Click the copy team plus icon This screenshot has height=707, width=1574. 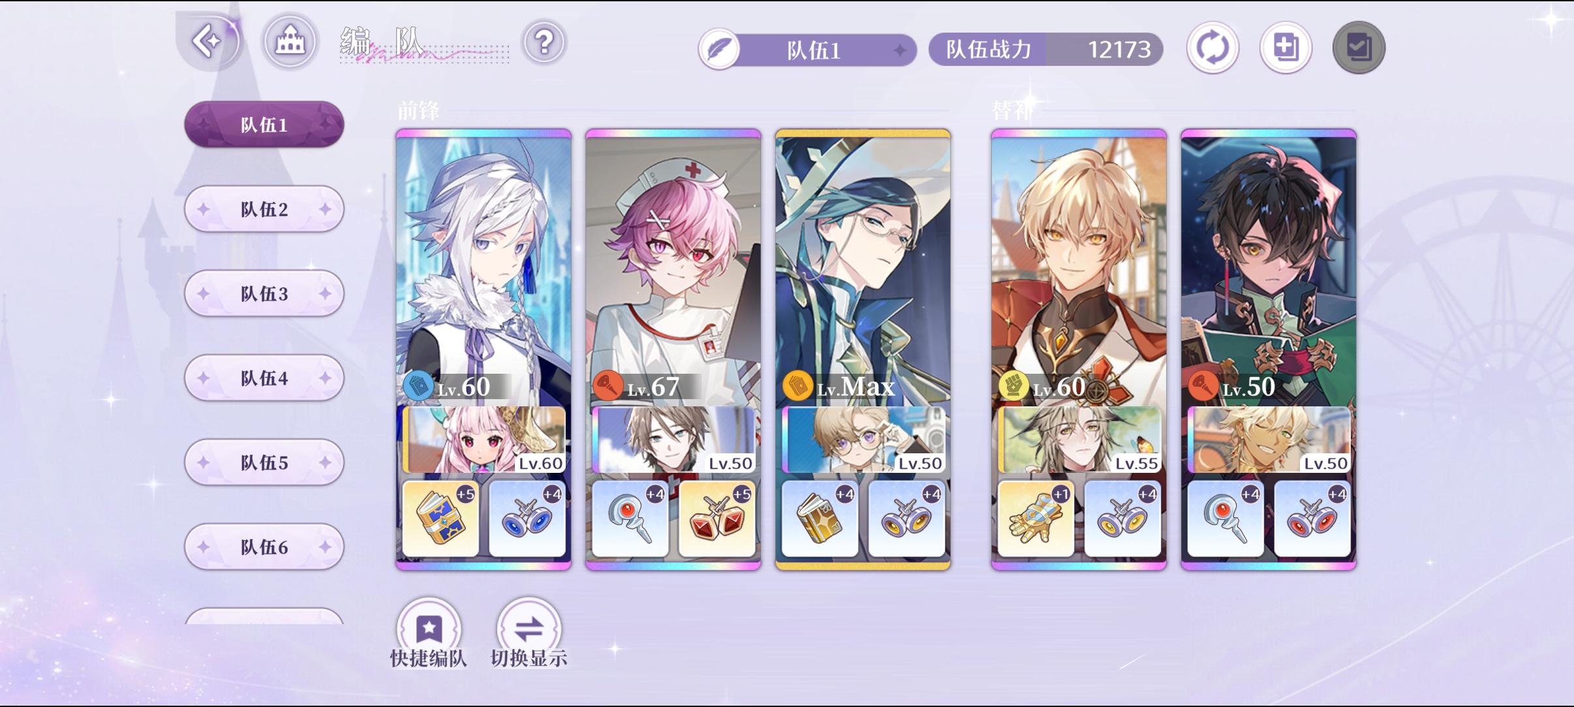click(x=1286, y=48)
